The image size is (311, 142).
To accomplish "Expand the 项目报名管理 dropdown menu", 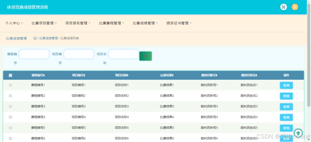I will pos(78,23).
